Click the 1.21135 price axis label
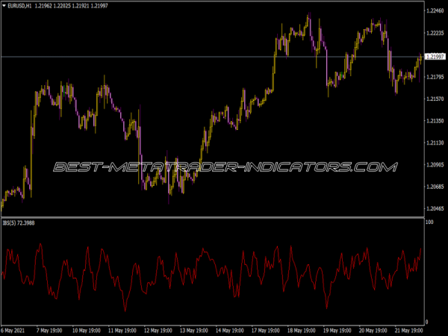Viewport: 448px width, 336px height. (x=435, y=143)
